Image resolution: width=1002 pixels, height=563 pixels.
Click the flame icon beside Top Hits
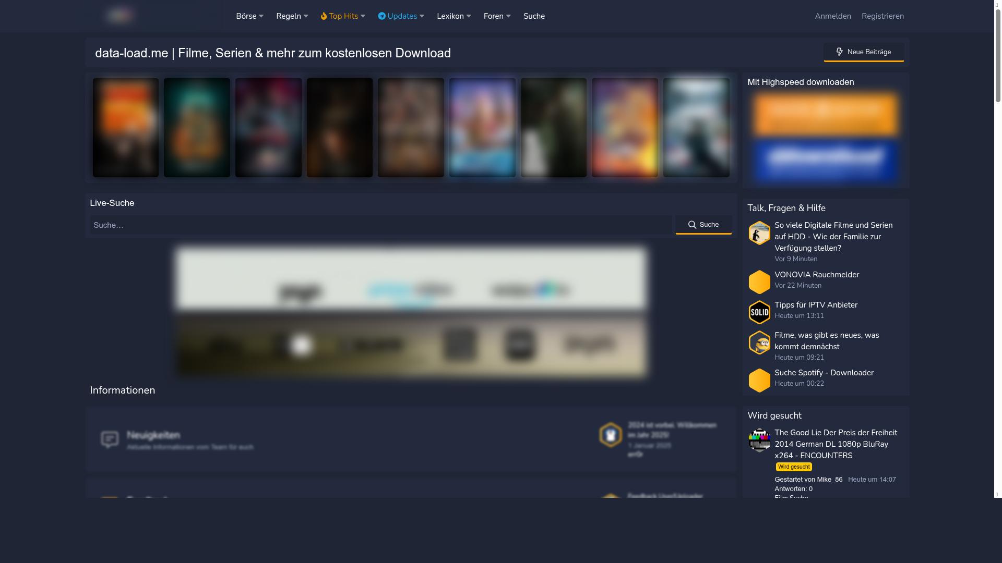[x=324, y=16]
